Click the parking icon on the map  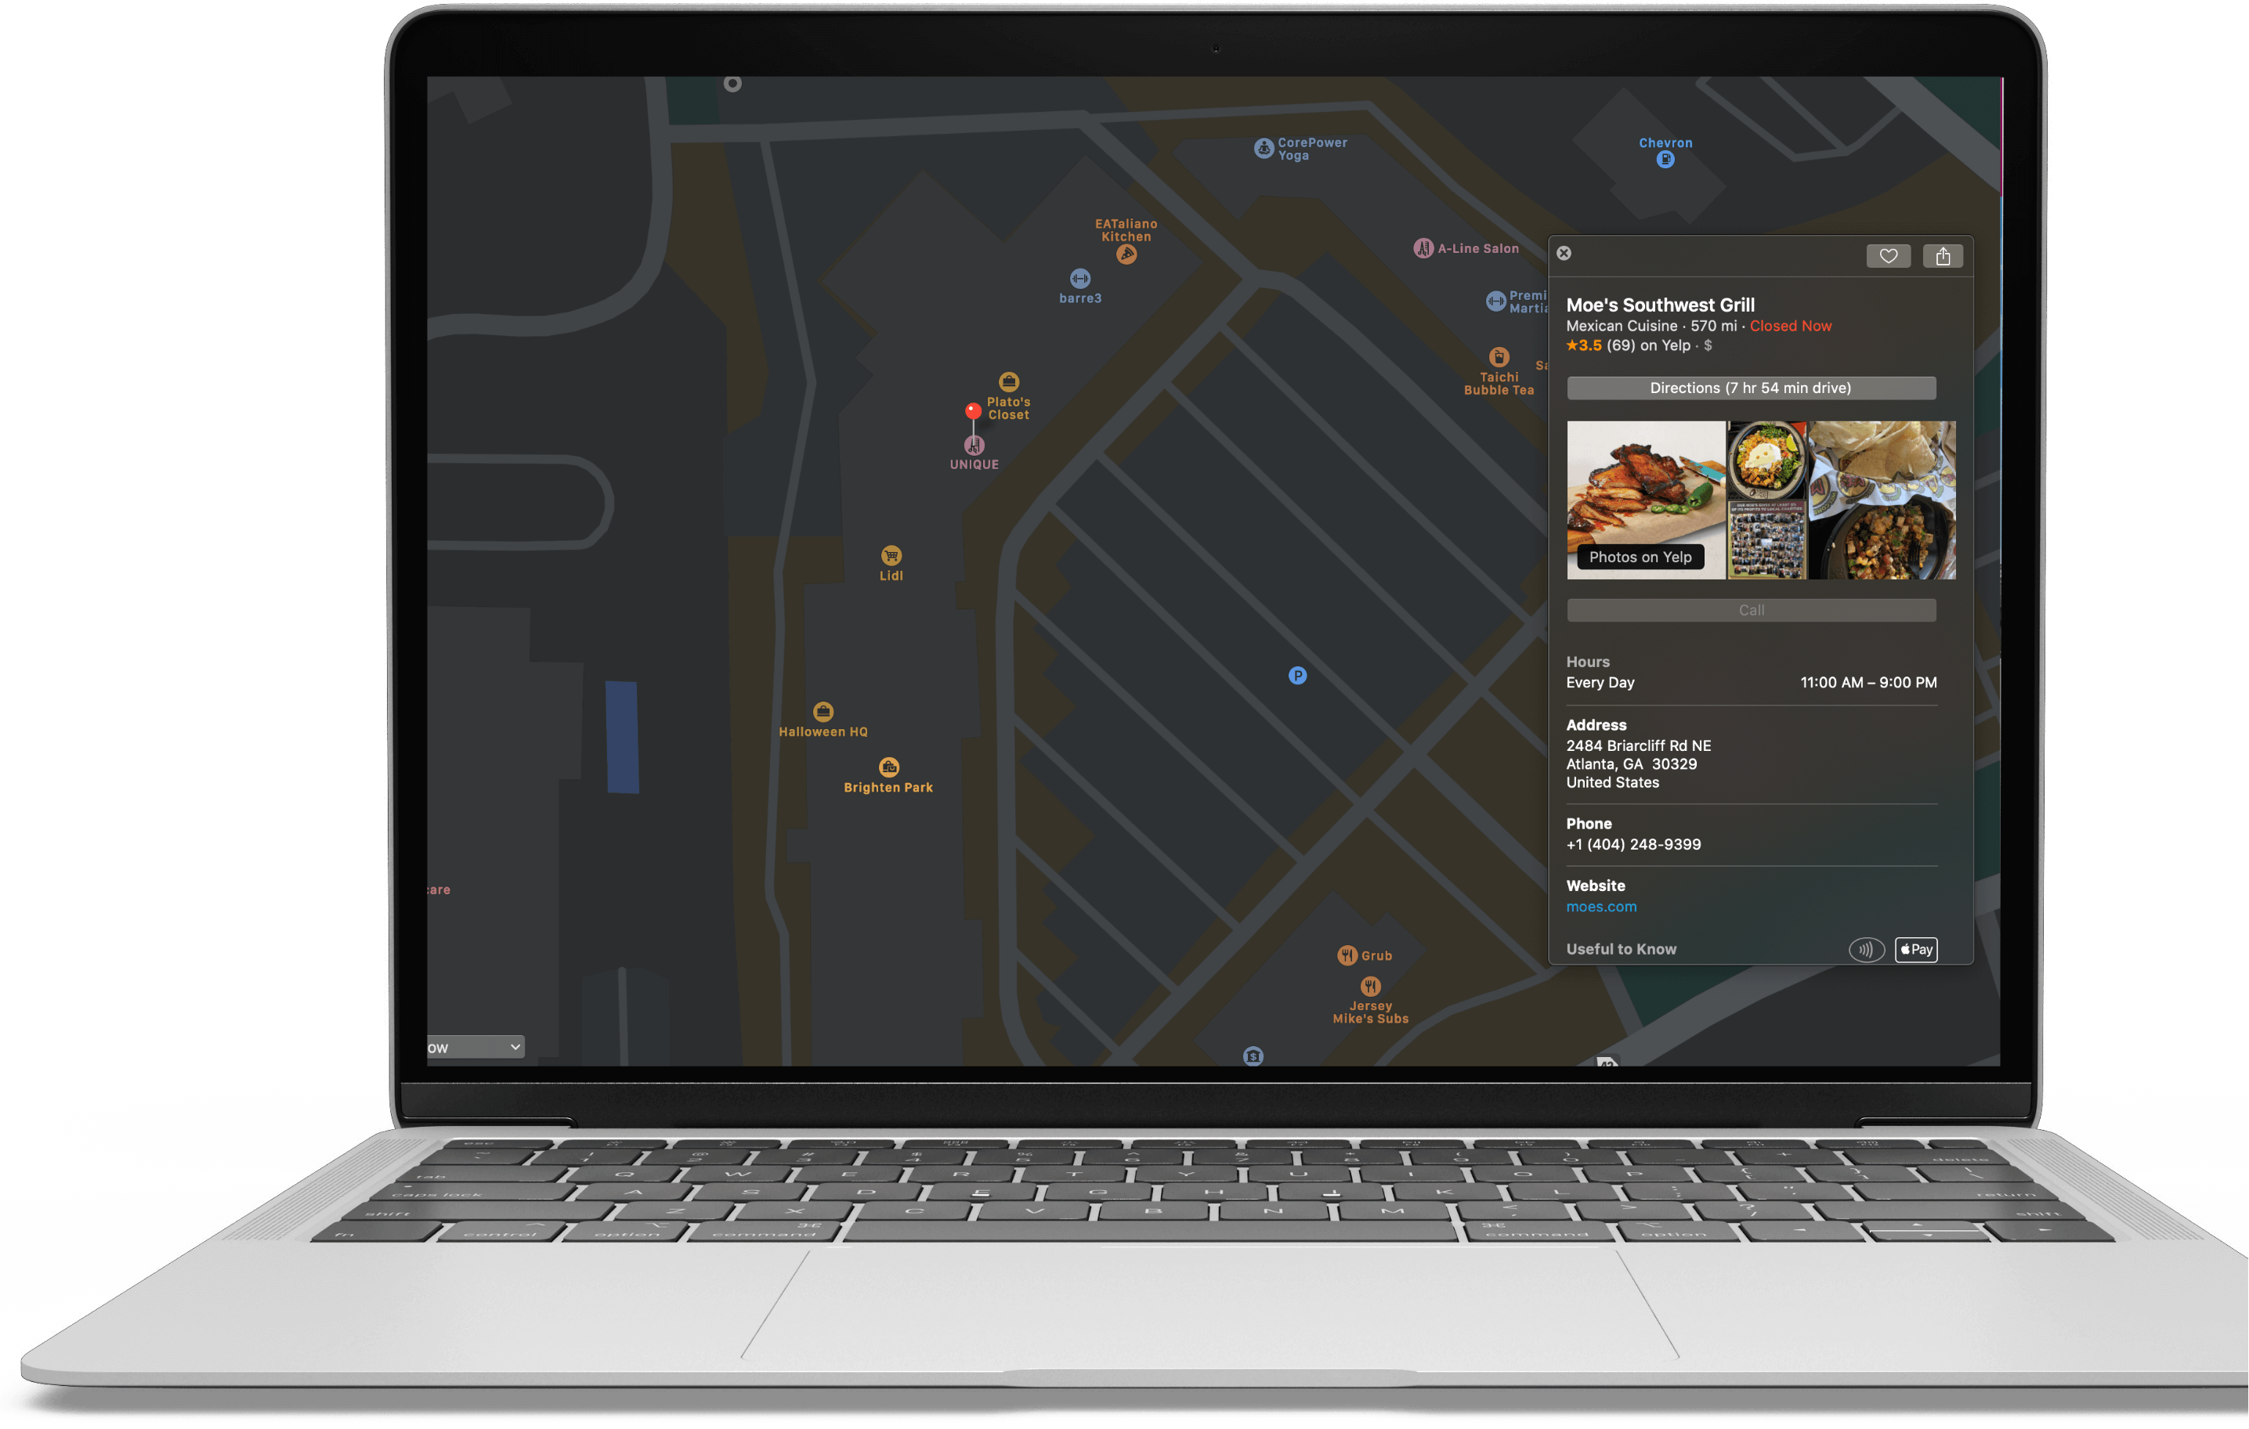pos(1298,675)
